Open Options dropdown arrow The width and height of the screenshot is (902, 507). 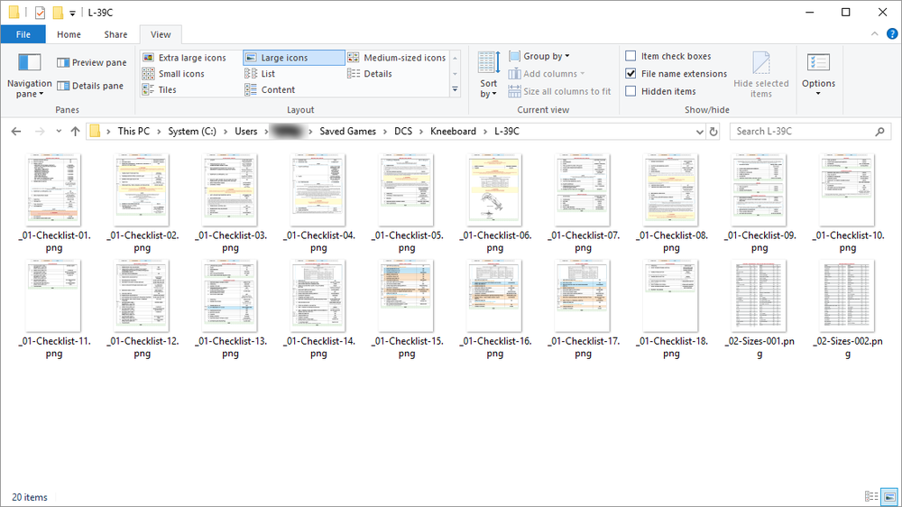pyautogui.click(x=818, y=93)
